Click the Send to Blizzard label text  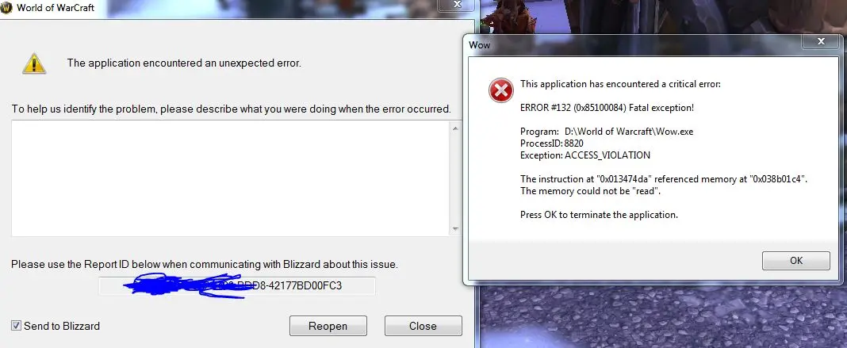pos(62,326)
